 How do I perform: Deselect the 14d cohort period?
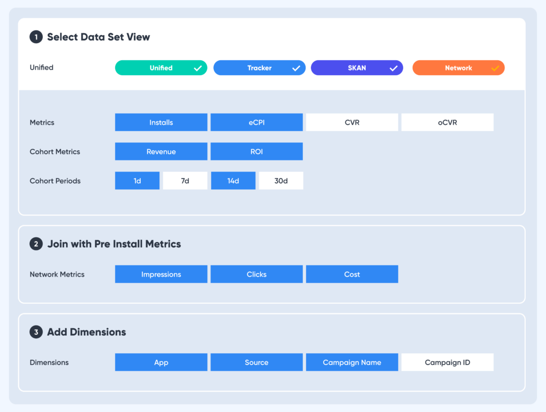click(x=234, y=181)
